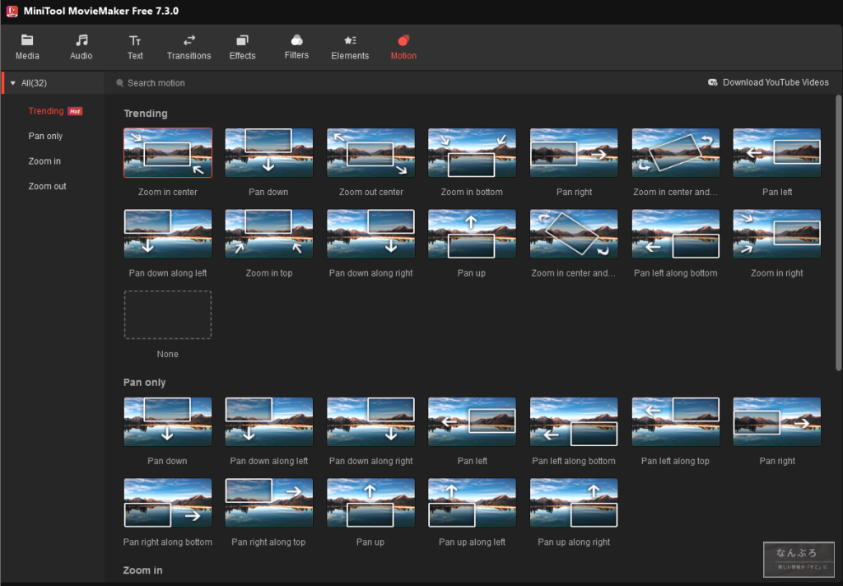
Task: Open the Audio panel
Action: pos(82,47)
